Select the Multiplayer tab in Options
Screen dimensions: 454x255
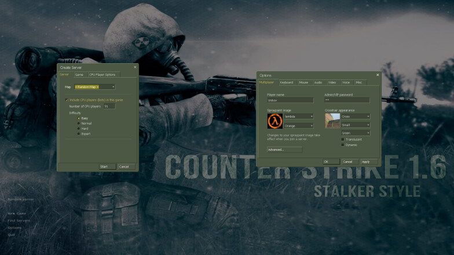pyautogui.click(x=267, y=82)
